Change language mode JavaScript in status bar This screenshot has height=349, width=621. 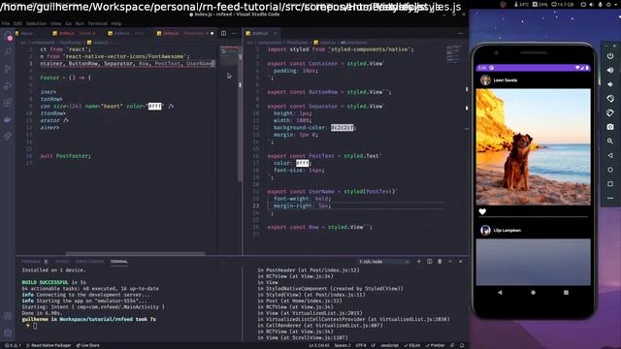(x=389, y=345)
